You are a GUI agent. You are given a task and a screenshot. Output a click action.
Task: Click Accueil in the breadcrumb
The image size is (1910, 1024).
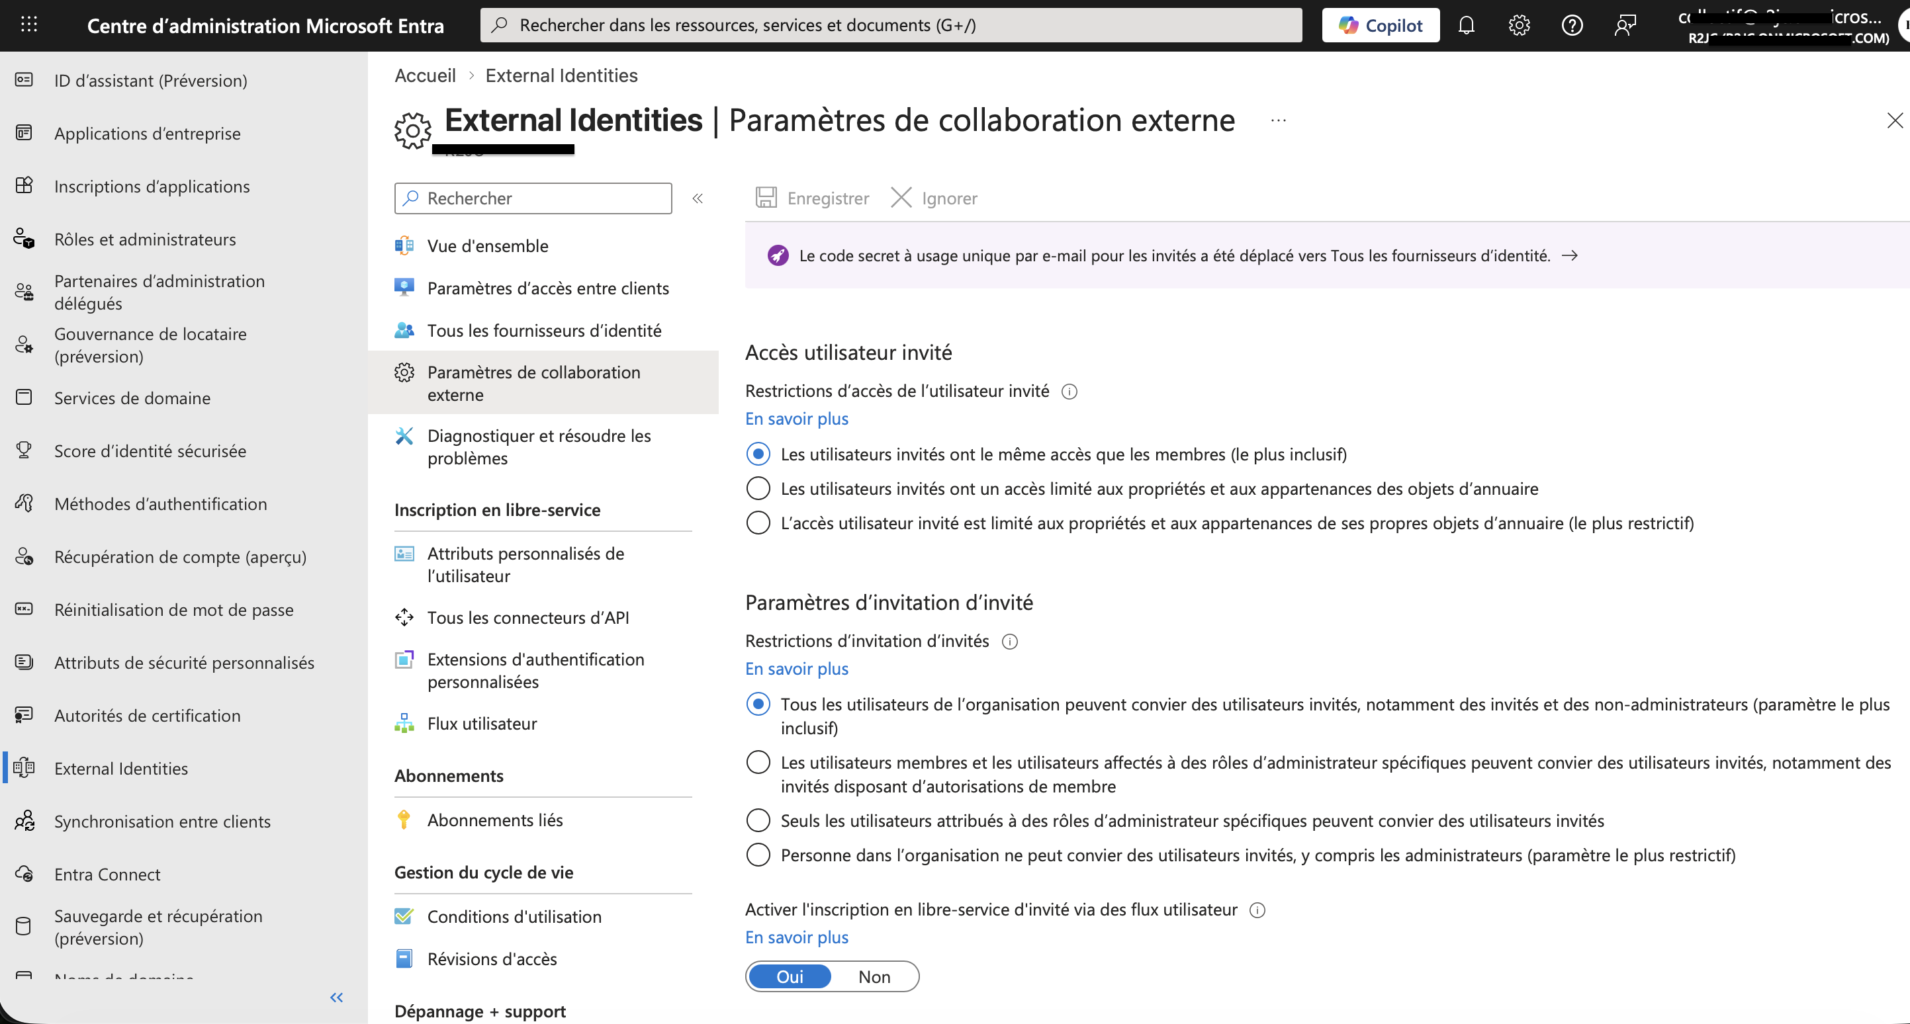tap(425, 75)
